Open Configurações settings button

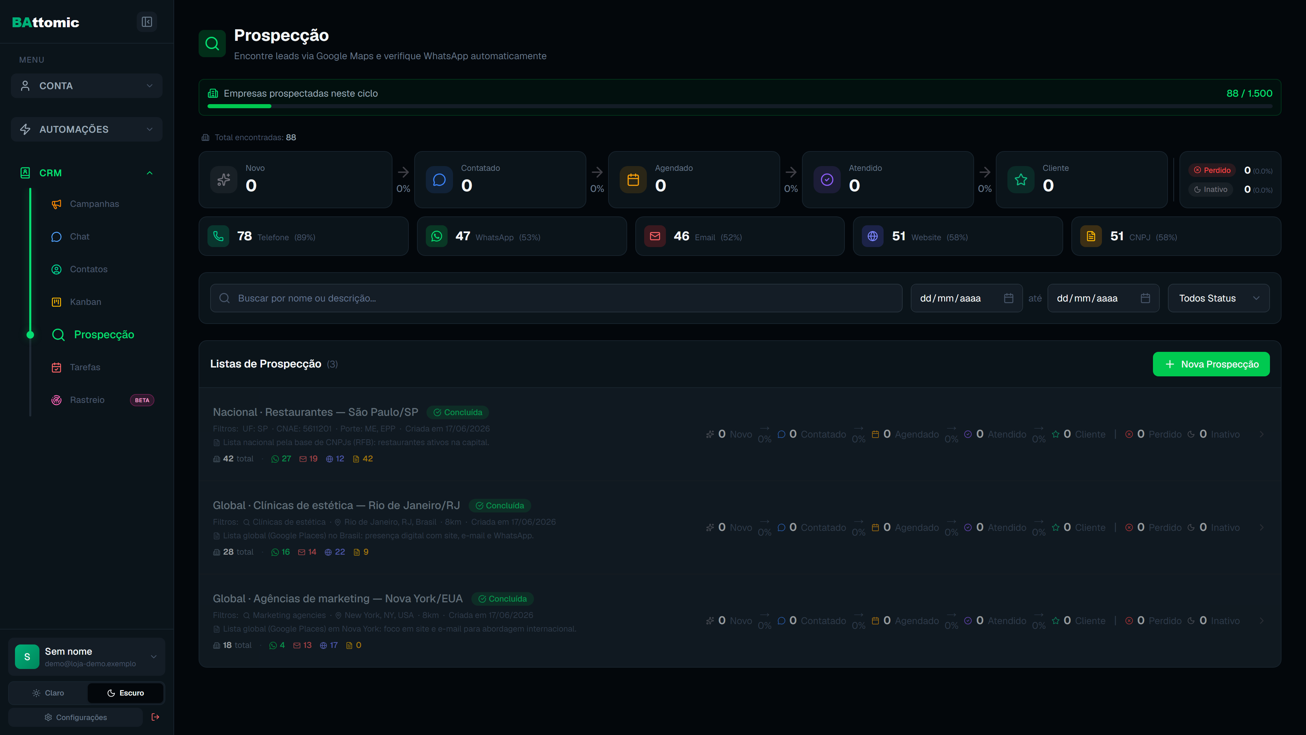coord(76,717)
